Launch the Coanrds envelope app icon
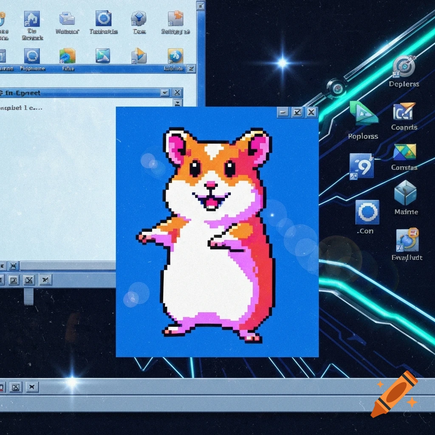This screenshot has width=435, height=435. pyautogui.click(x=403, y=112)
